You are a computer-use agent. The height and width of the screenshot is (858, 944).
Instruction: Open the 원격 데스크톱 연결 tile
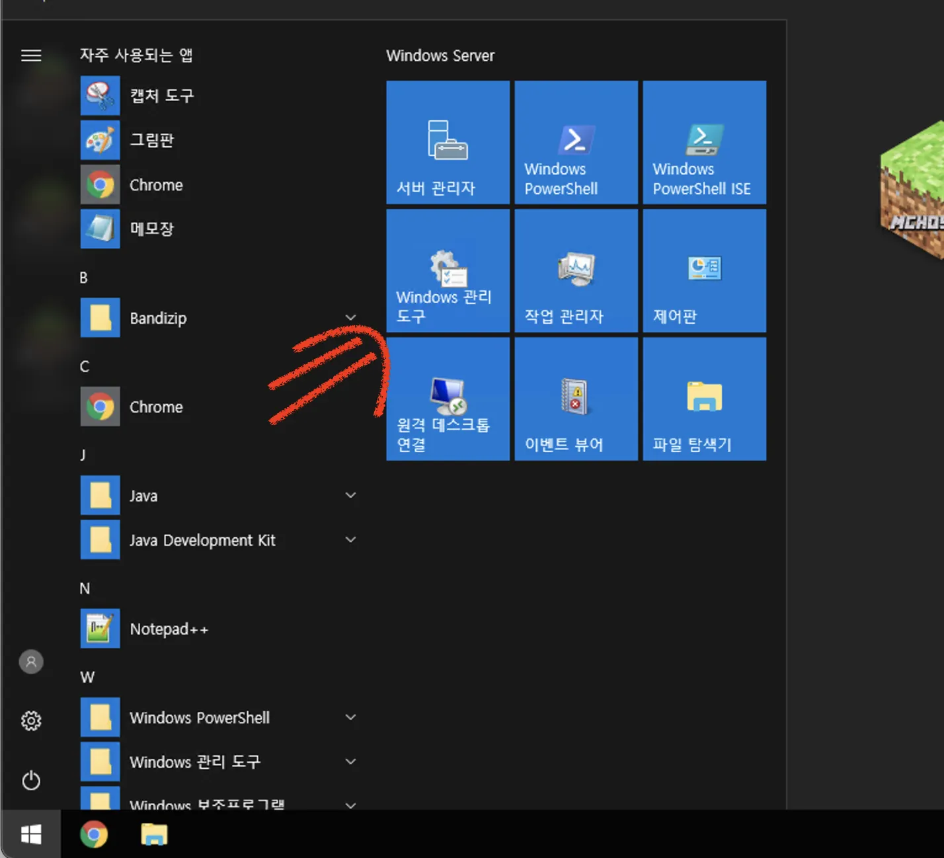tap(448, 399)
